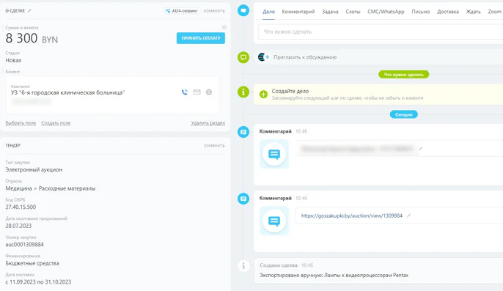The height and width of the screenshot is (291, 503).
Task: Click the deal amount 8 300 BYN
Action: point(32,39)
